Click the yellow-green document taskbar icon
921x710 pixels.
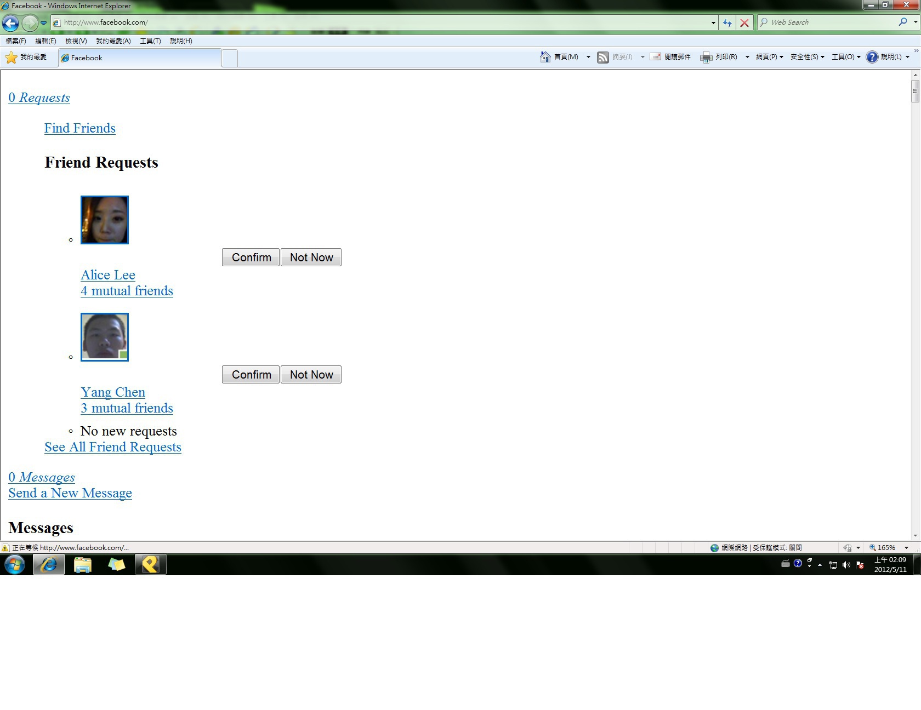pos(117,564)
